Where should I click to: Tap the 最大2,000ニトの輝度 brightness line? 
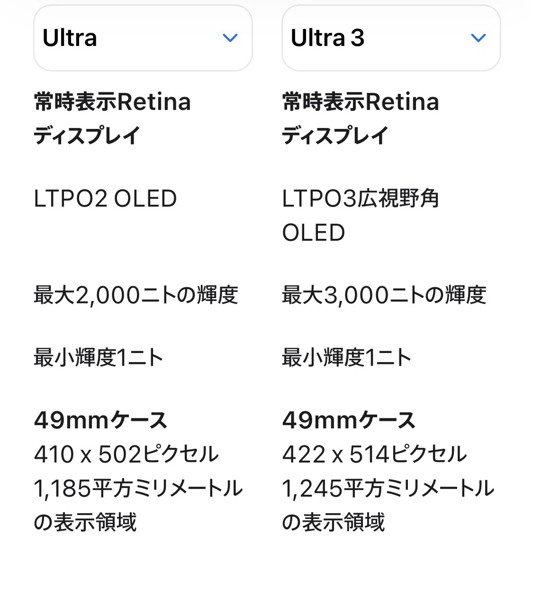[x=136, y=295]
